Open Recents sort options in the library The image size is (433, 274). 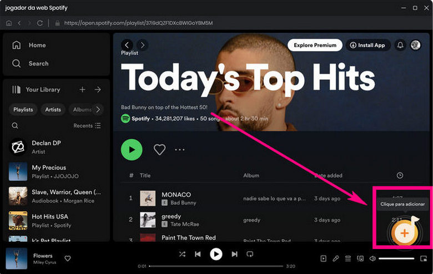[87, 126]
